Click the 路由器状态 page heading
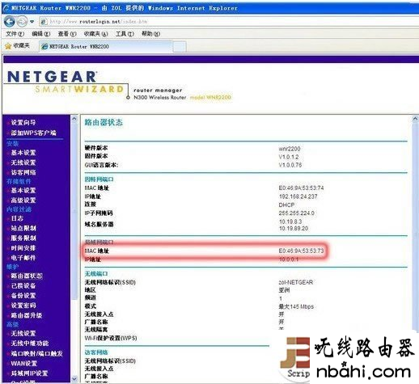This screenshot has height=384, width=419. click(104, 123)
